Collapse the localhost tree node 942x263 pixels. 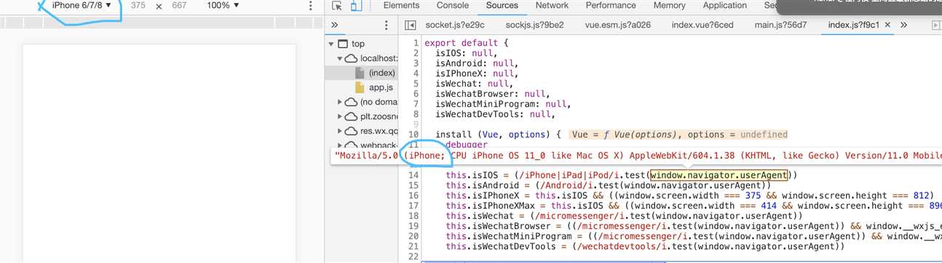(x=340, y=58)
